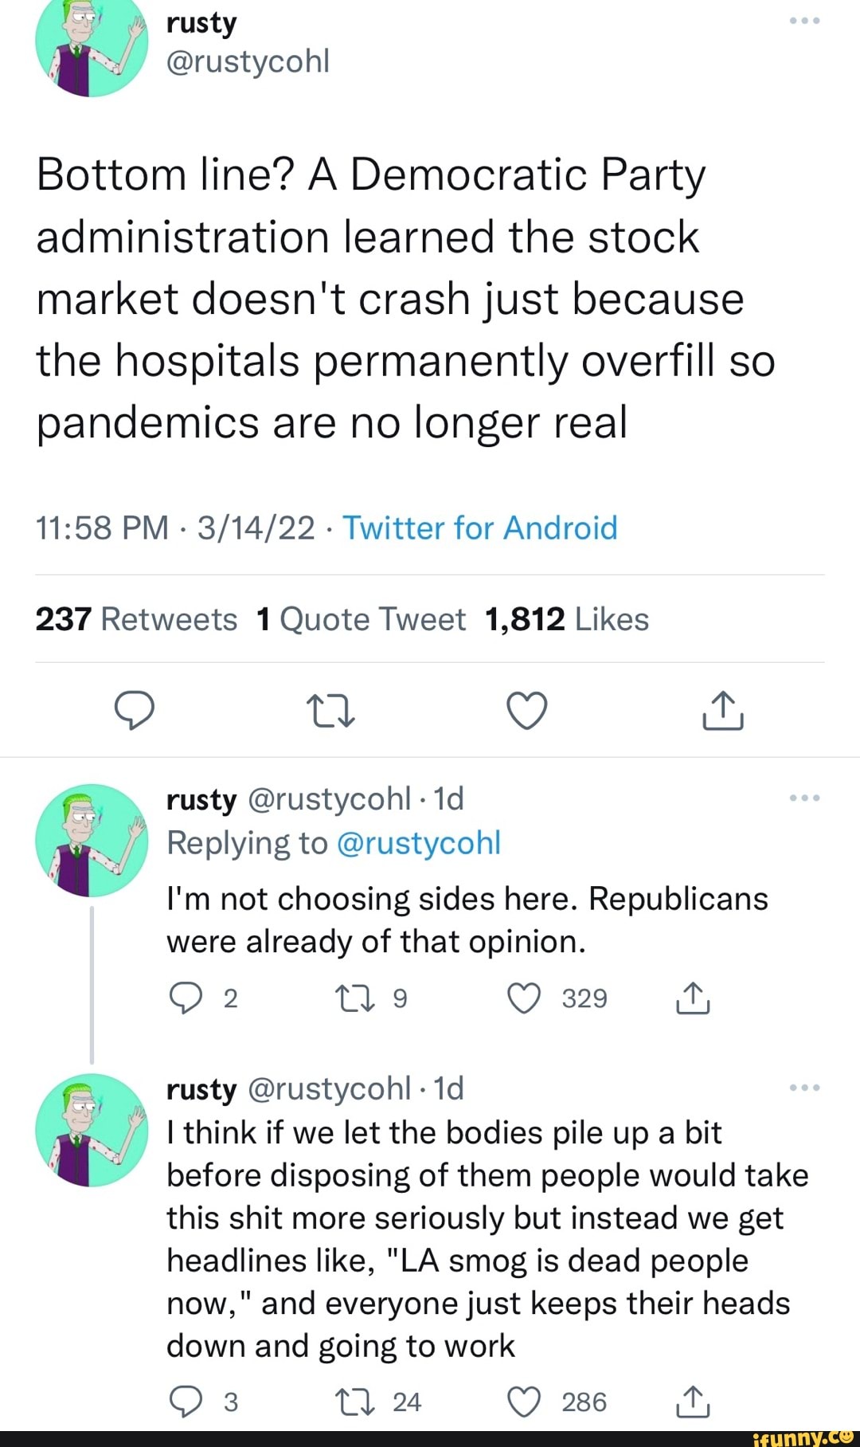Share the 'LA smog' reply tweet

coord(693,1402)
